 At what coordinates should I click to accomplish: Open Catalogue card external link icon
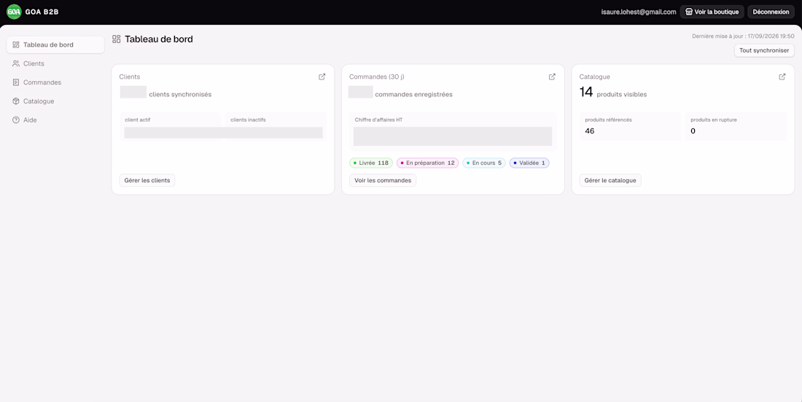pos(782,77)
